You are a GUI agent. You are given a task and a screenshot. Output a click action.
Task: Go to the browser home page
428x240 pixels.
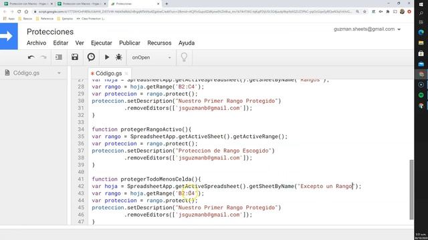tap(26, 11)
